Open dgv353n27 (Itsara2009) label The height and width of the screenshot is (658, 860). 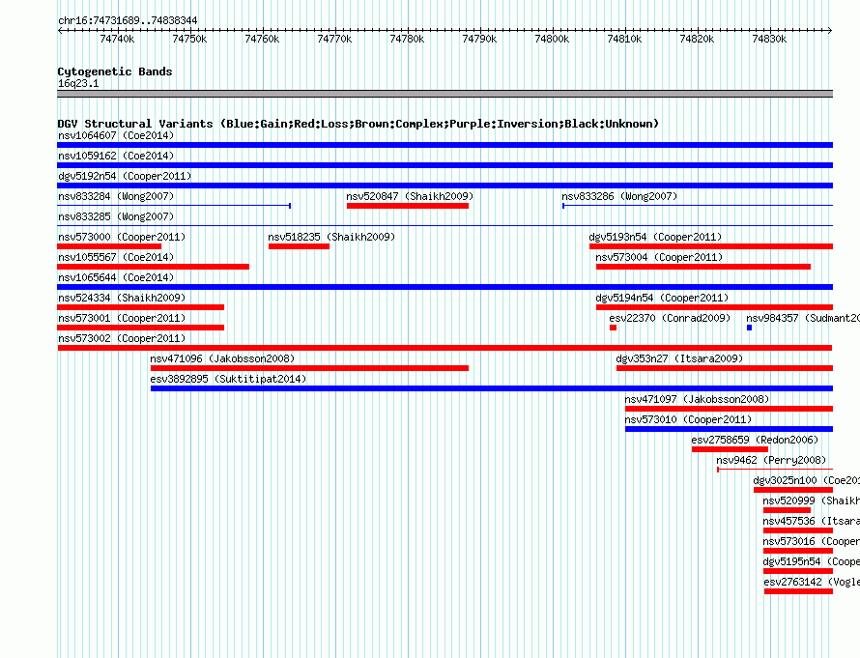coord(679,358)
